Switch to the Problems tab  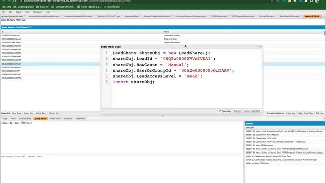[80, 119]
